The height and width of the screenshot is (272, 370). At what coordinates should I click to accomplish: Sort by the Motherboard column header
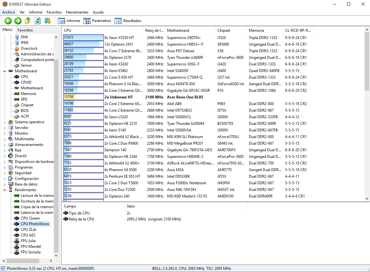point(190,31)
